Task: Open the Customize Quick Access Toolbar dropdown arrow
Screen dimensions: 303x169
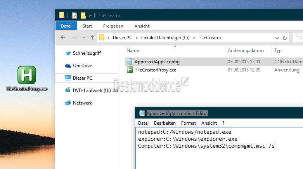Action: coord(90,16)
